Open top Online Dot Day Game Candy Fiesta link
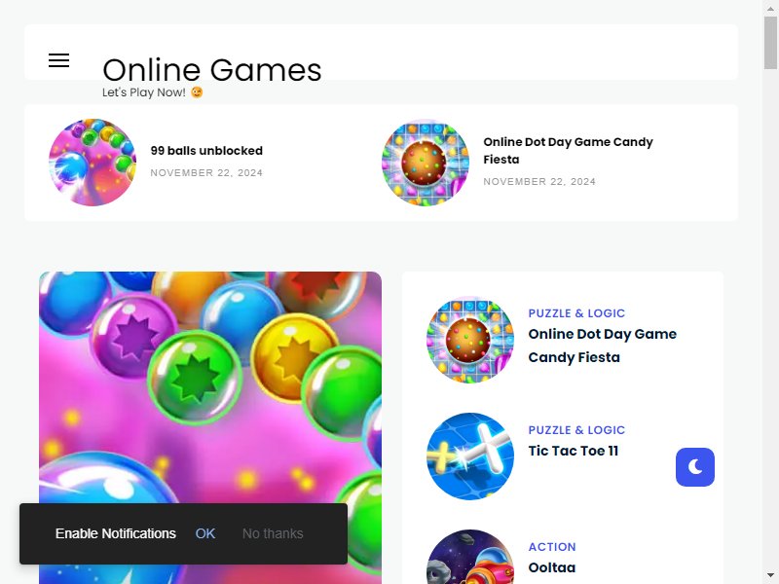 click(568, 151)
